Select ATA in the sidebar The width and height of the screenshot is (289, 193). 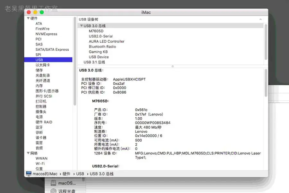[39, 23]
